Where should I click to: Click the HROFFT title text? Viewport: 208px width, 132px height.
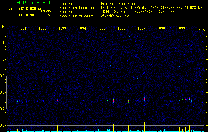coord(34,3)
